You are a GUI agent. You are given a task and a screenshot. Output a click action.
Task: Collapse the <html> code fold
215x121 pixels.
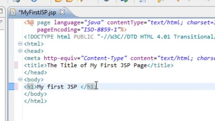click(x=20, y=44)
